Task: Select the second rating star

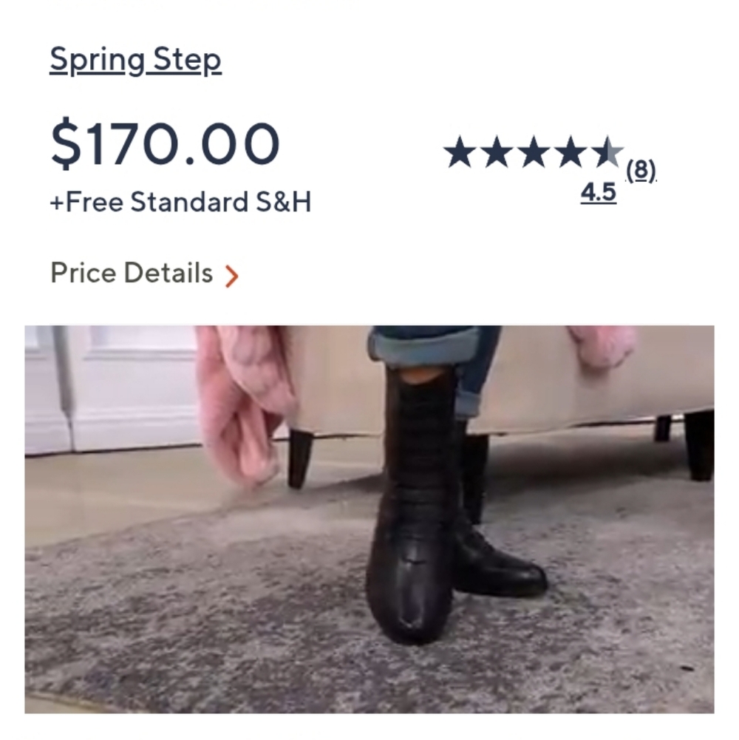Action: click(497, 152)
